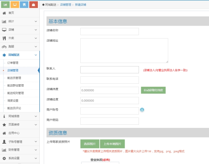Click the orange monitor shortcut icon

pyautogui.click(x=15, y=5)
